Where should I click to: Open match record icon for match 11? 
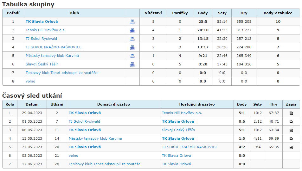(291, 130)
